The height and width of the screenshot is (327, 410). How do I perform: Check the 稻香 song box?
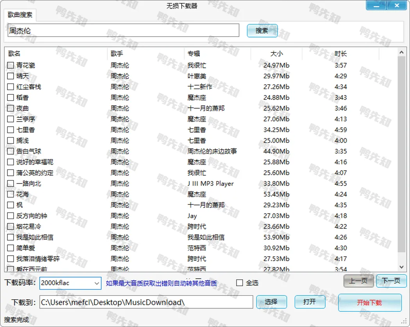tap(11, 97)
